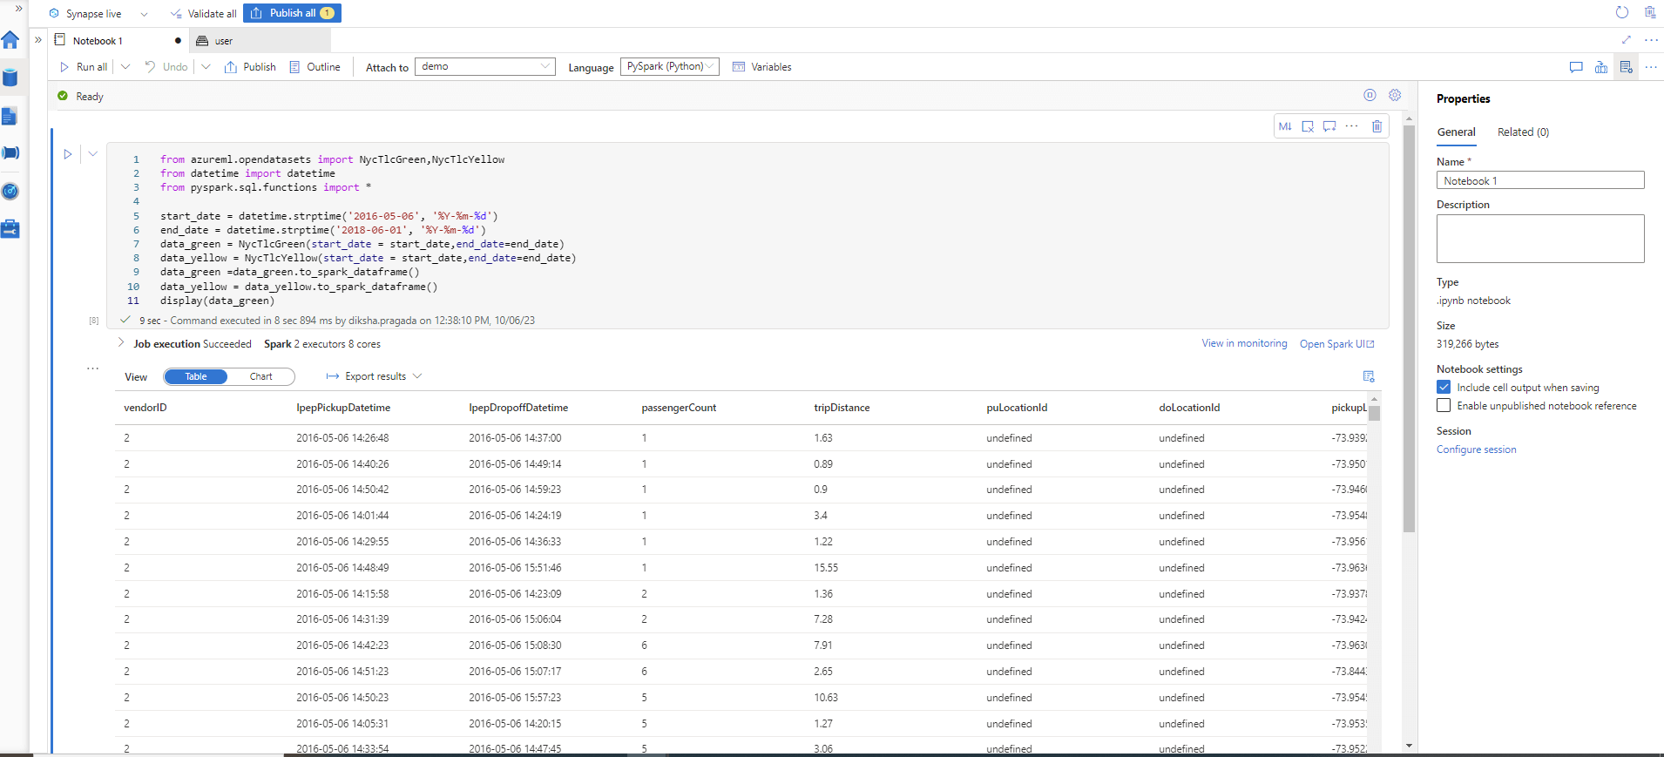Open the Monitor hub in the sidebar

[x=10, y=192]
